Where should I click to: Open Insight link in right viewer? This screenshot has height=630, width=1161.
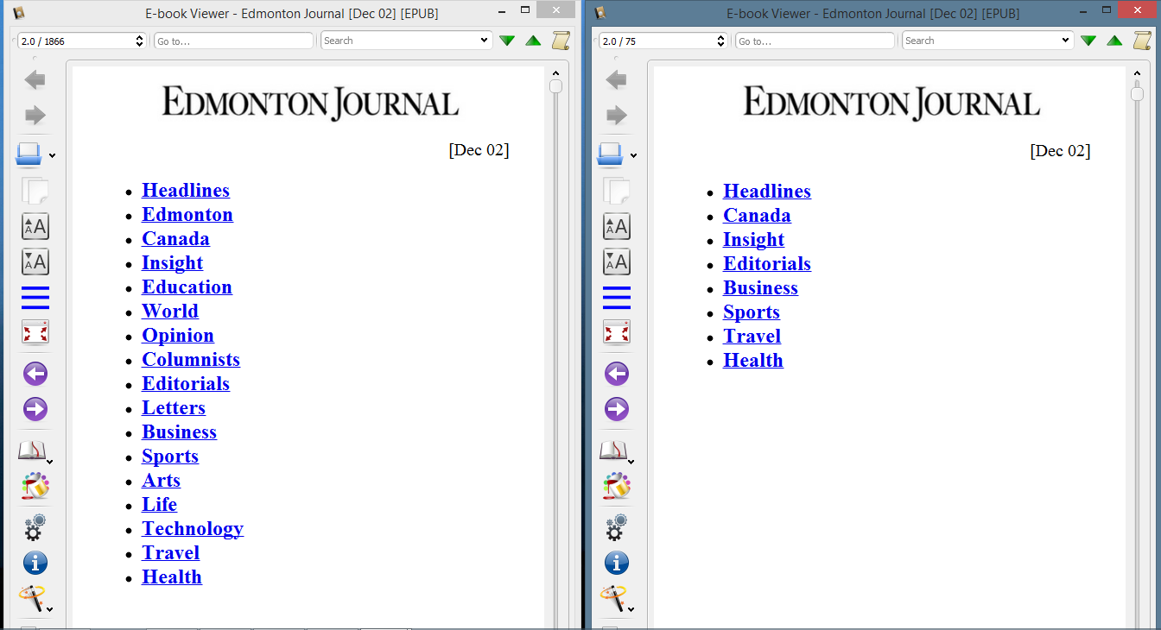click(x=753, y=239)
